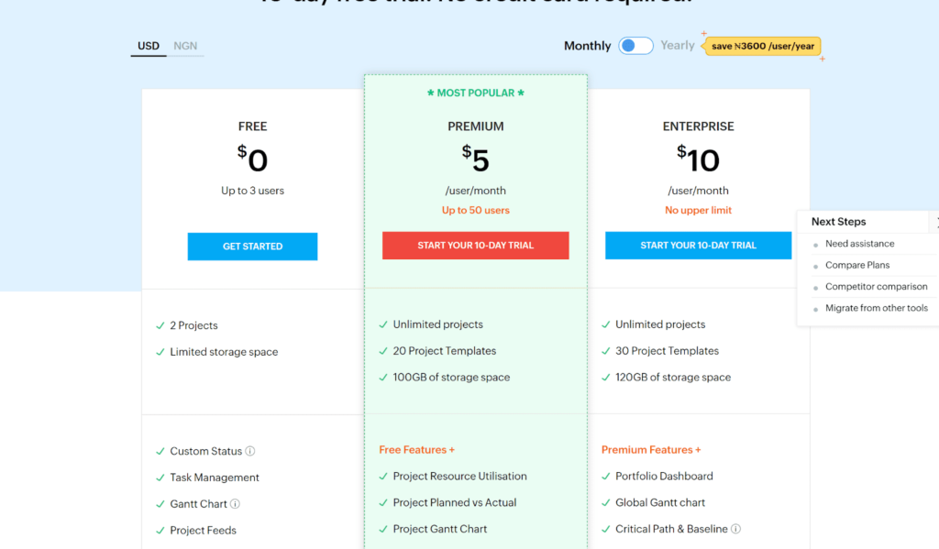Image resolution: width=939 pixels, height=549 pixels.
Task: Switch currency to the NGN tab
Action: 185,46
